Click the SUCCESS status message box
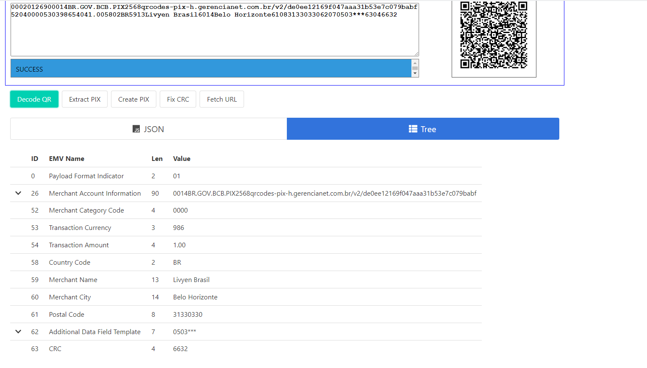Screen dimensions: 647x368 pos(211,68)
